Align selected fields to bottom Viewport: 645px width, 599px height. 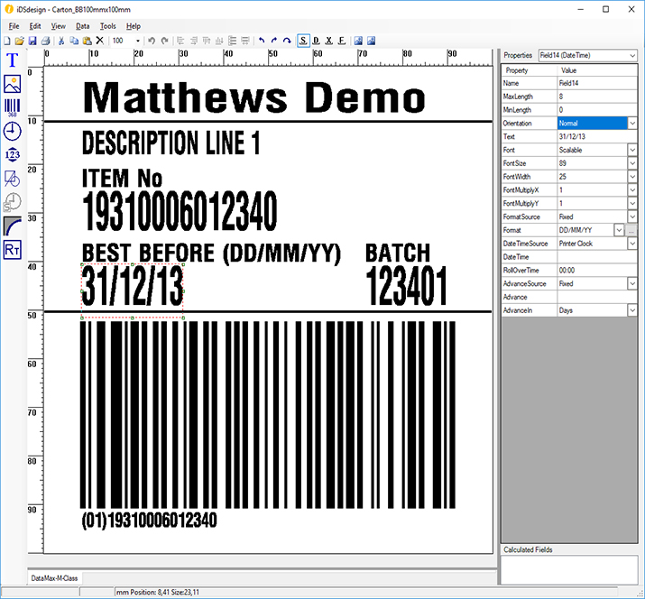219,41
